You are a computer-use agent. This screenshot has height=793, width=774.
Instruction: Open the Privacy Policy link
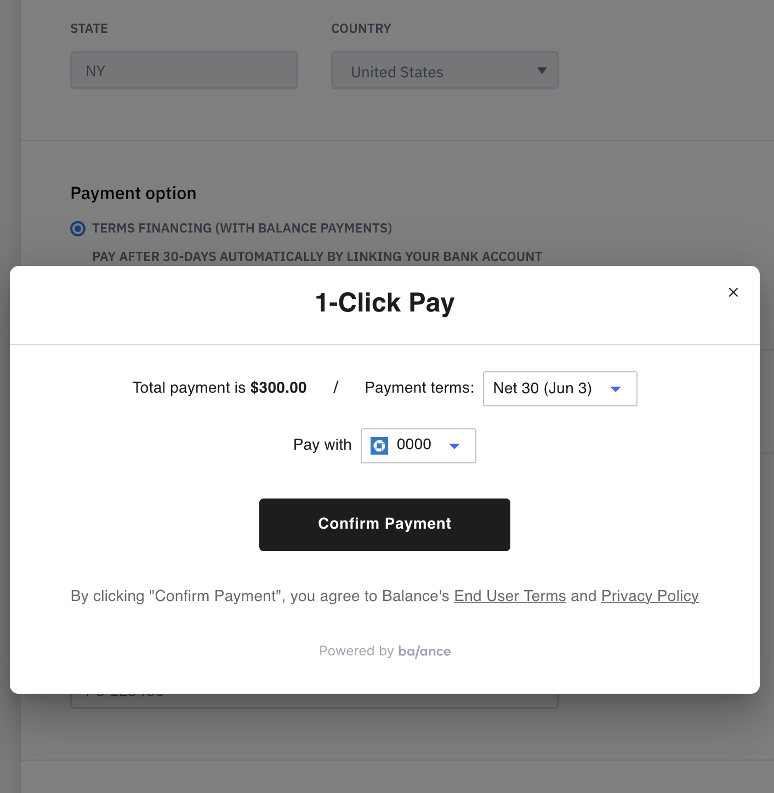coord(650,596)
